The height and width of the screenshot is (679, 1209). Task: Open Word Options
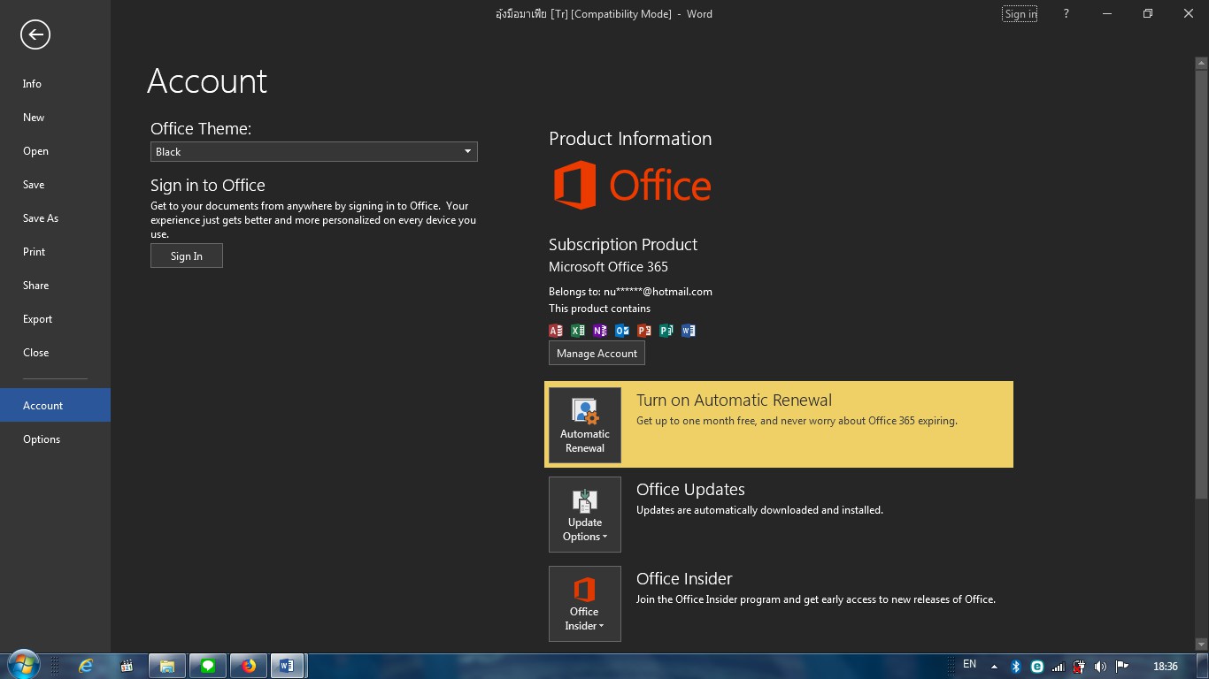click(x=55, y=439)
